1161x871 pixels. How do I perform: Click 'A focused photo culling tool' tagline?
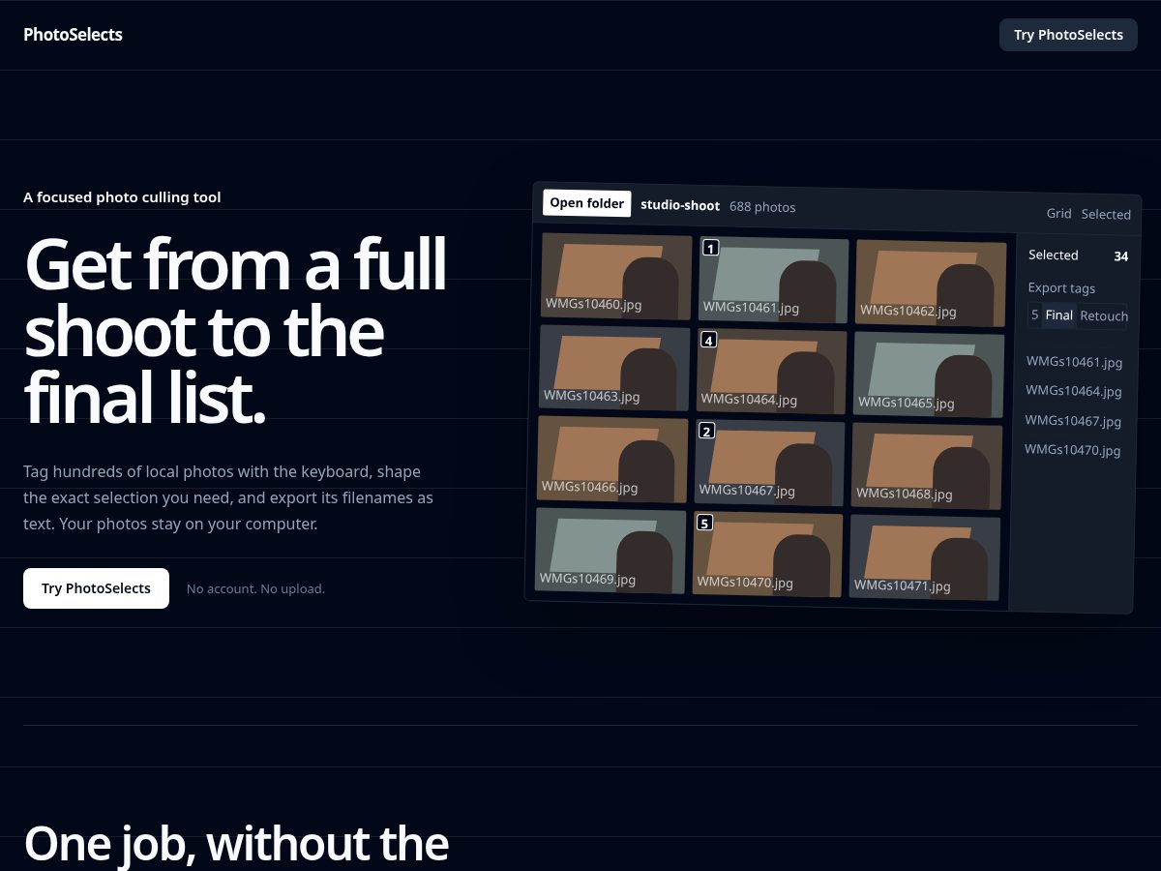[122, 197]
